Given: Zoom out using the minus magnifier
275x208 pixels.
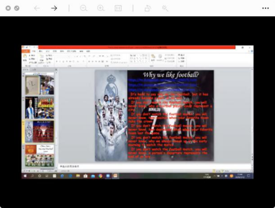Looking at the screenshot, I should coord(83,8).
